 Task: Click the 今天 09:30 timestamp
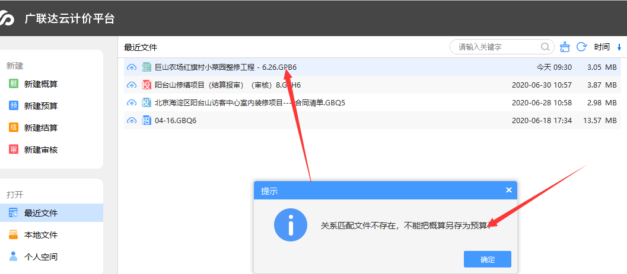[554, 67]
